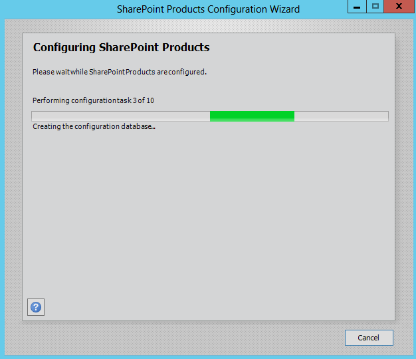The height and width of the screenshot is (359, 416).
Task: Click the empty right portion of progress bar
Action: click(342, 116)
